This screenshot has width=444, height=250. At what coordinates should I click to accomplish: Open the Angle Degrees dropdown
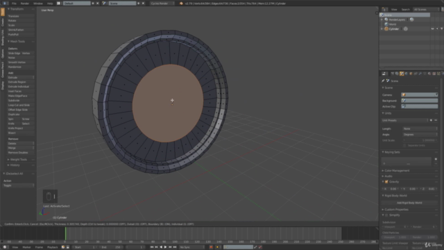[420, 134]
